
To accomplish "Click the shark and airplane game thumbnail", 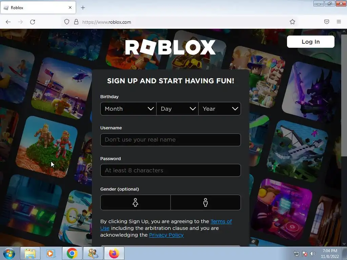I will point(298,151).
